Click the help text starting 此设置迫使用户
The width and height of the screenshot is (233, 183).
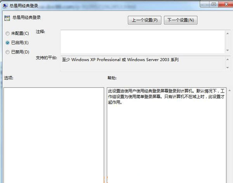click(166, 97)
